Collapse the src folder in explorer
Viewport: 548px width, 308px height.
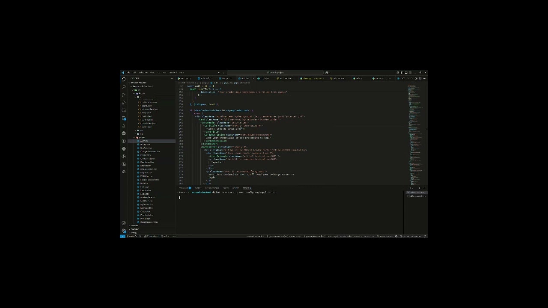(152, 90)
